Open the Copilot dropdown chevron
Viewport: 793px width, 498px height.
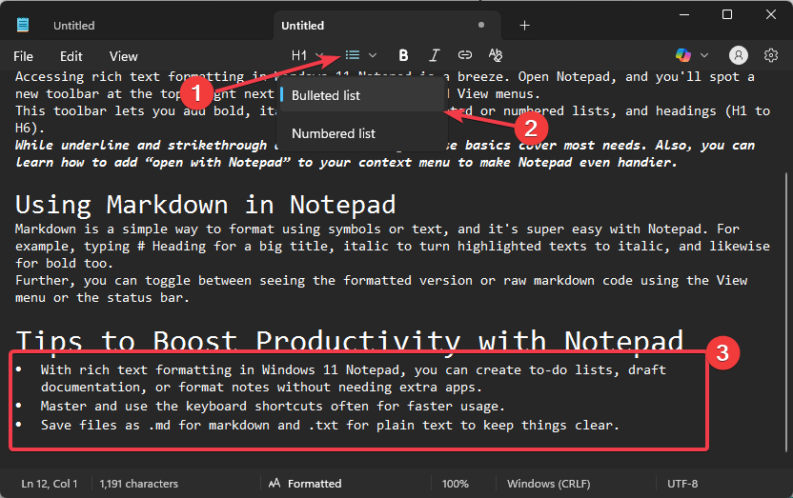tap(704, 55)
